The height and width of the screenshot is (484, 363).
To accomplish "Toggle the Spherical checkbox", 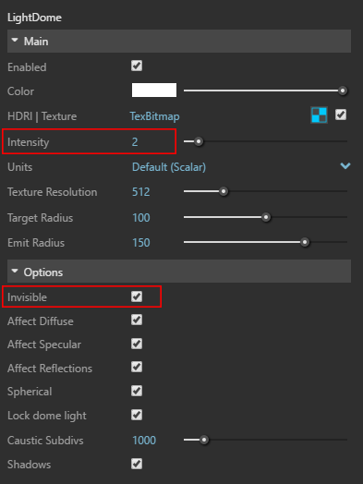I will 137,391.
